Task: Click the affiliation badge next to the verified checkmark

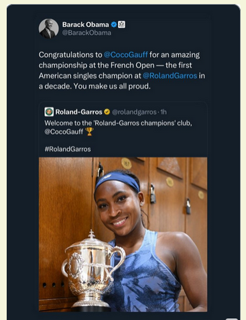Action: point(121,24)
